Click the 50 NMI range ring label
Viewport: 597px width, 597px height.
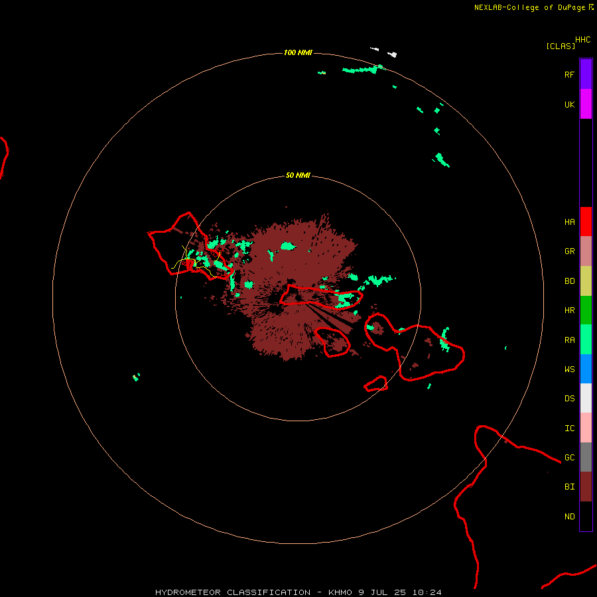click(298, 175)
